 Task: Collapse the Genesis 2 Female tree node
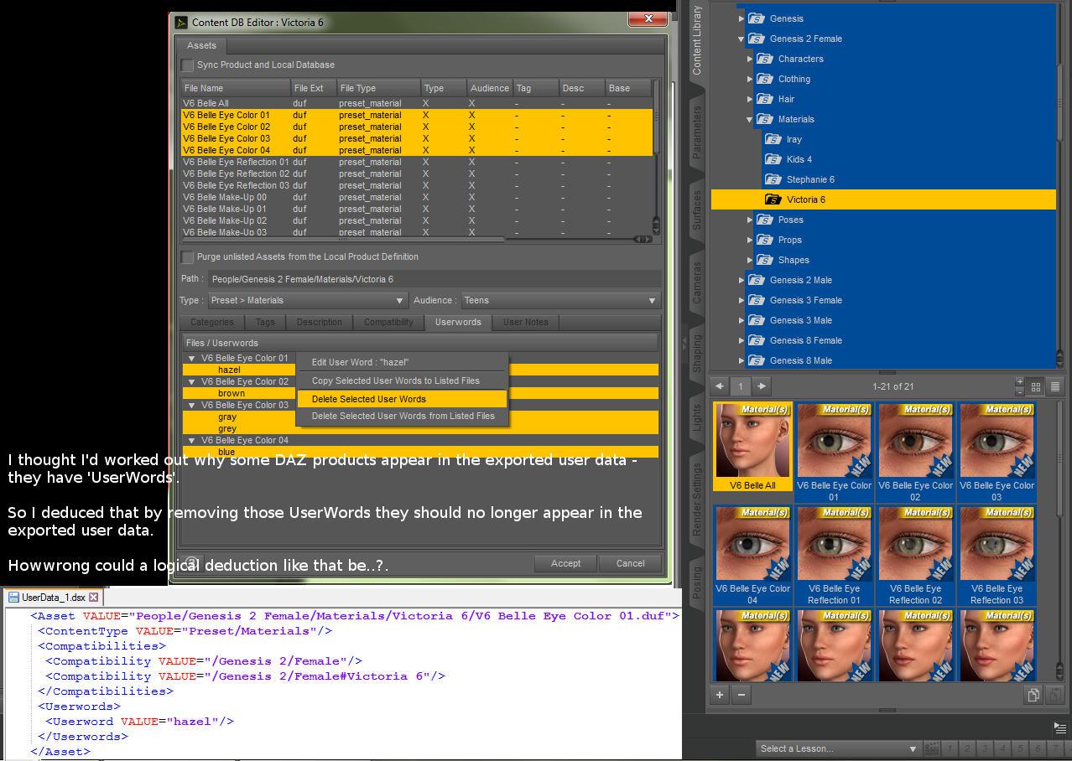coord(742,39)
